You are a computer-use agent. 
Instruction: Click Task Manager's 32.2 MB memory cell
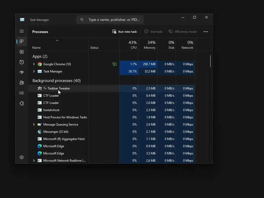(x=148, y=71)
